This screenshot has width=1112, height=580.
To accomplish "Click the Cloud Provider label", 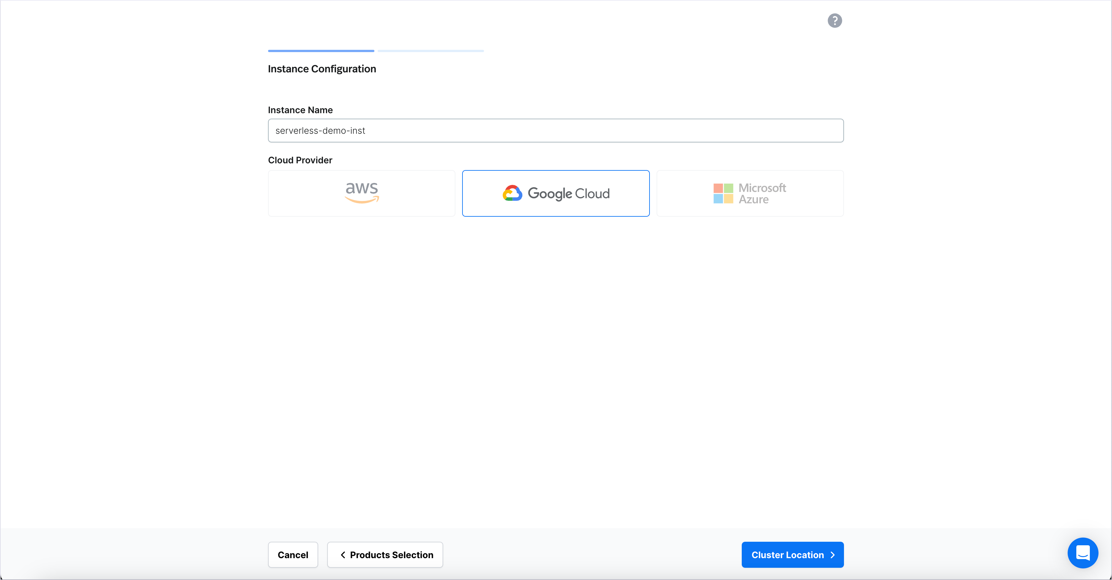I will click(300, 160).
